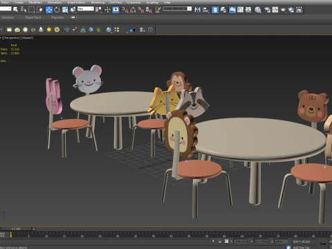The image size is (332, 249).
Task: Open the Views menu
Action: click(x=5, y=2)
